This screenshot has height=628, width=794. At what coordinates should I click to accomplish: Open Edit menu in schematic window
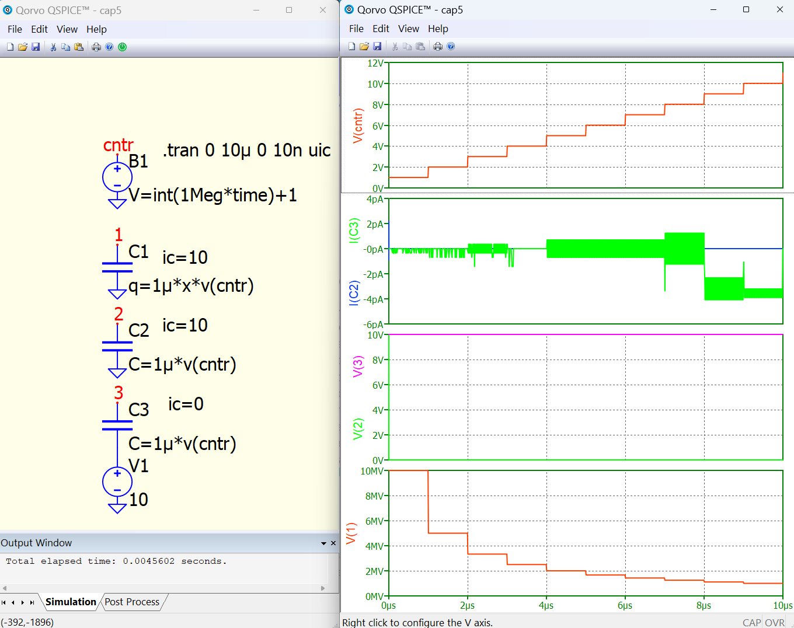click(x=39, y=29)
